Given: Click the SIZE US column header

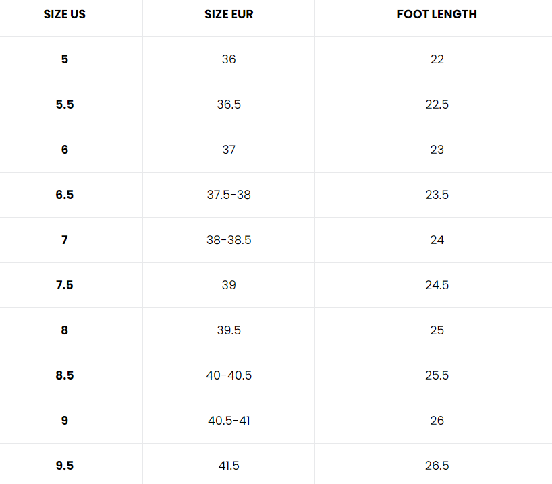Looking at the screenshot, I should [65, 14].
